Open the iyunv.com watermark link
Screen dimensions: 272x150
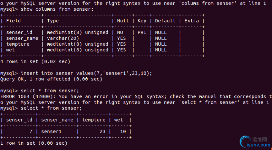(x=259, y=145)
